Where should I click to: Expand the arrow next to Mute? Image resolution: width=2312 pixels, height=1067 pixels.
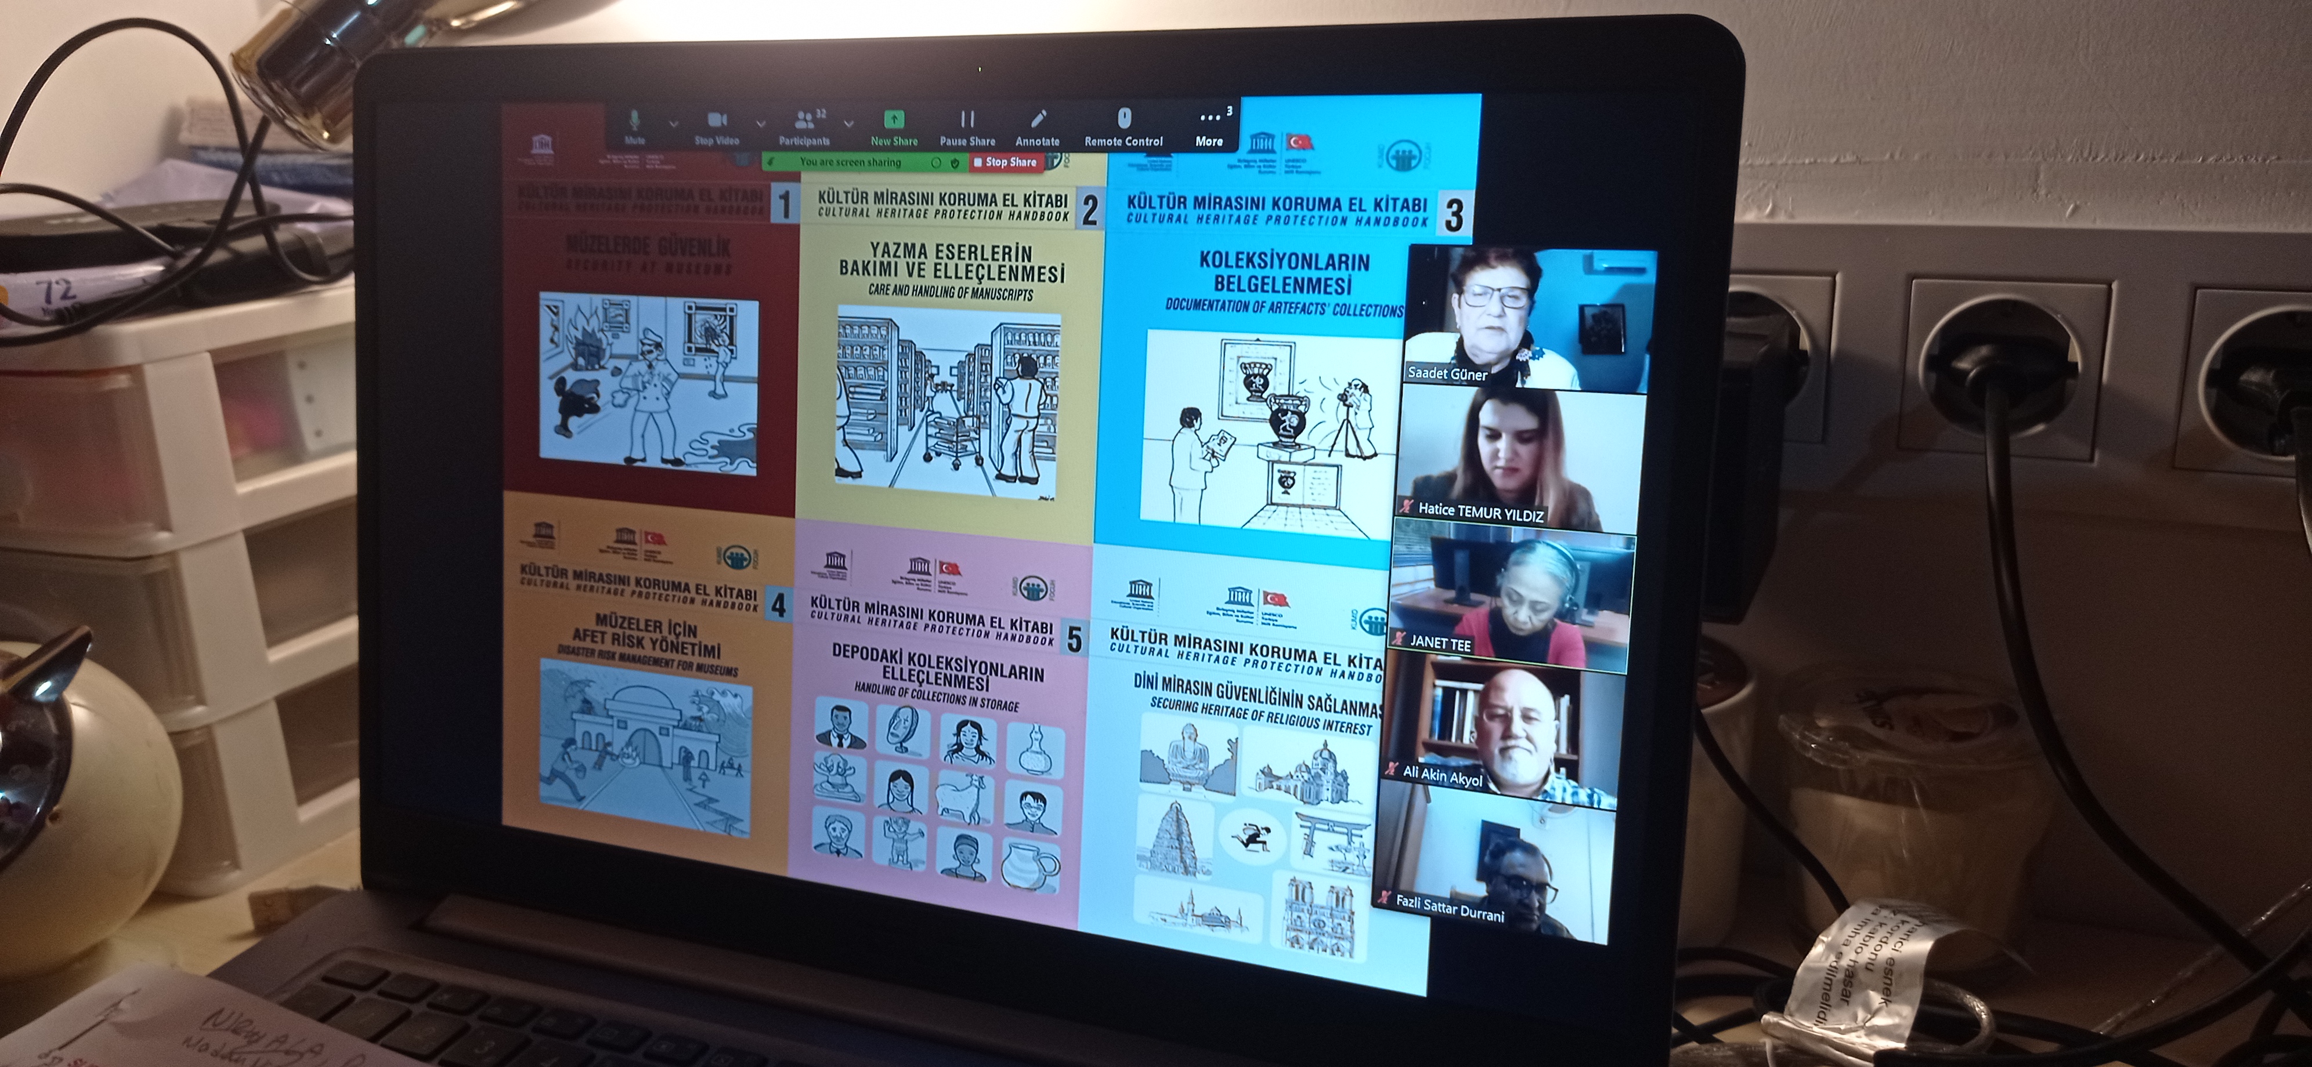(673, 124)
